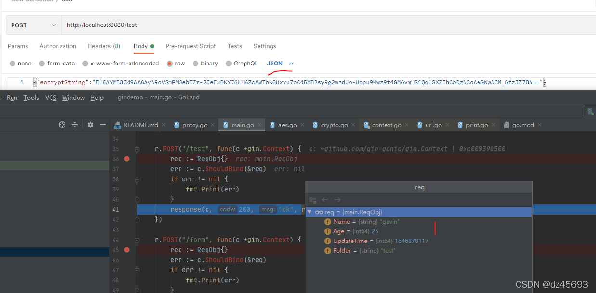Open project panel settings gear
Screen dimensions: 596x293
coord(91,125)
